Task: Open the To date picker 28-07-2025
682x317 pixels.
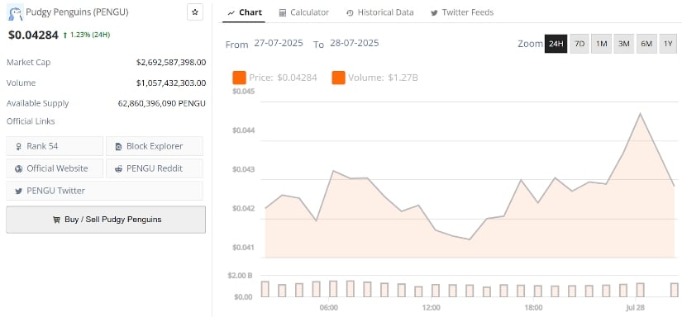Action: coord(354,44)
